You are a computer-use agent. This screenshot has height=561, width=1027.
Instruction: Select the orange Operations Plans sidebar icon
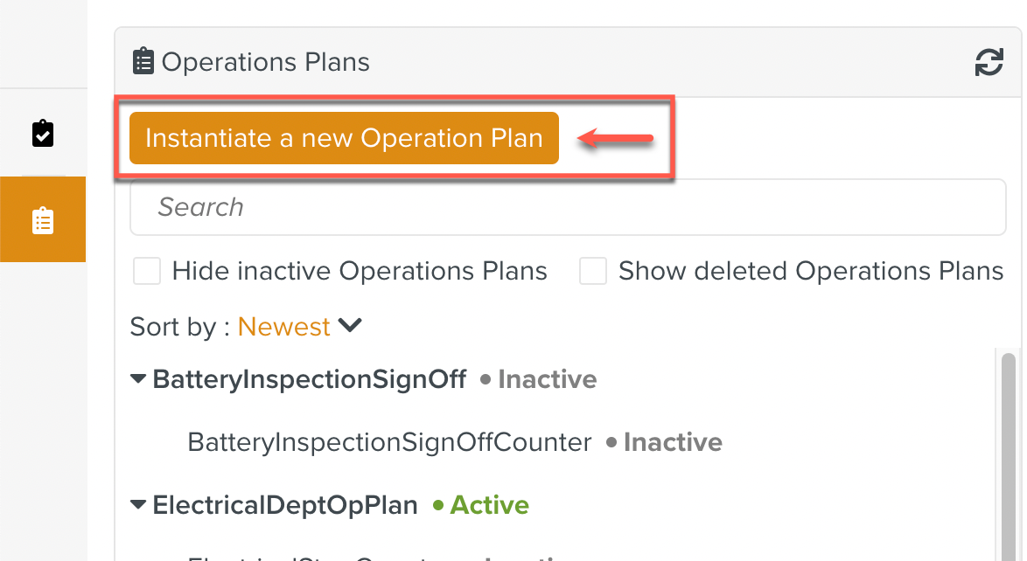43,219
